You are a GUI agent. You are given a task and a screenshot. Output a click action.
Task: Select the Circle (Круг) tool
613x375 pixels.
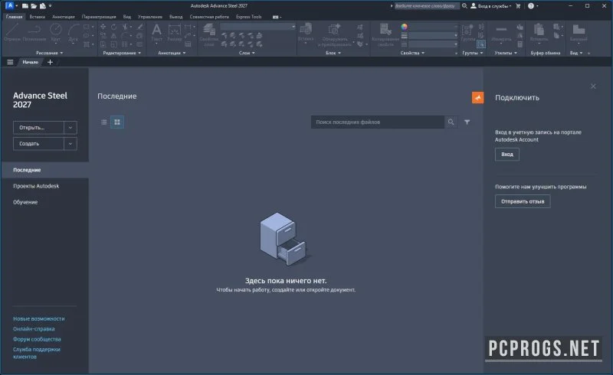pyautogui.click(x=56, y=32)
